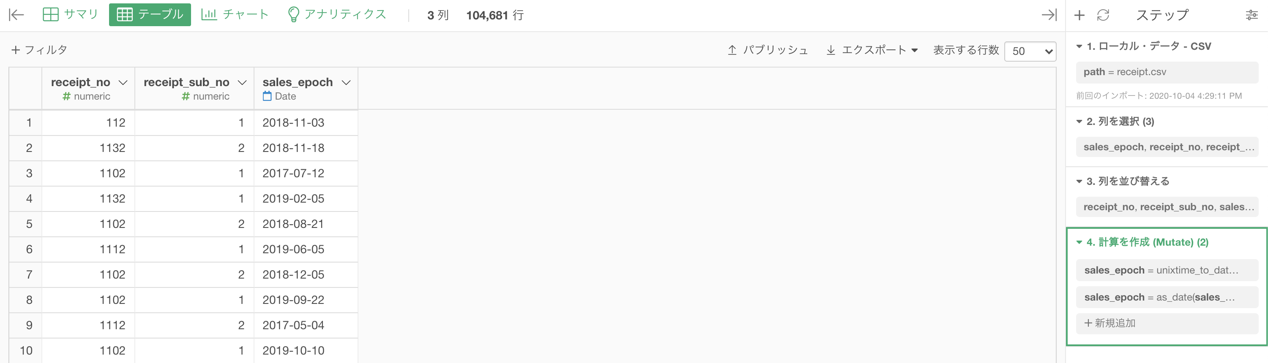This screenshot has width=1268, height=363.
Task: Select the unixtime_to_date calculation entry
Action: [1167, 270]
